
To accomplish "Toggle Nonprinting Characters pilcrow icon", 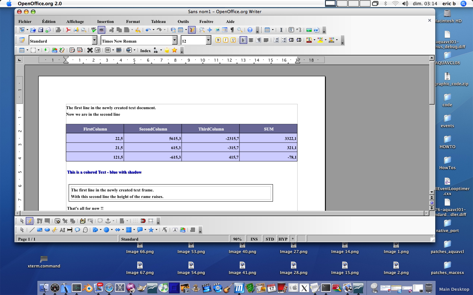I will pos(232,30).
